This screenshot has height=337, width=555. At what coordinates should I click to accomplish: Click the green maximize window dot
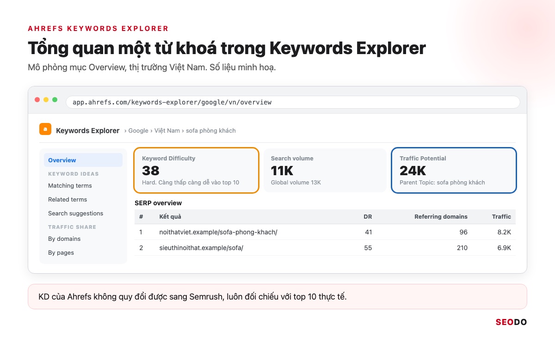[x=55, y=100]
